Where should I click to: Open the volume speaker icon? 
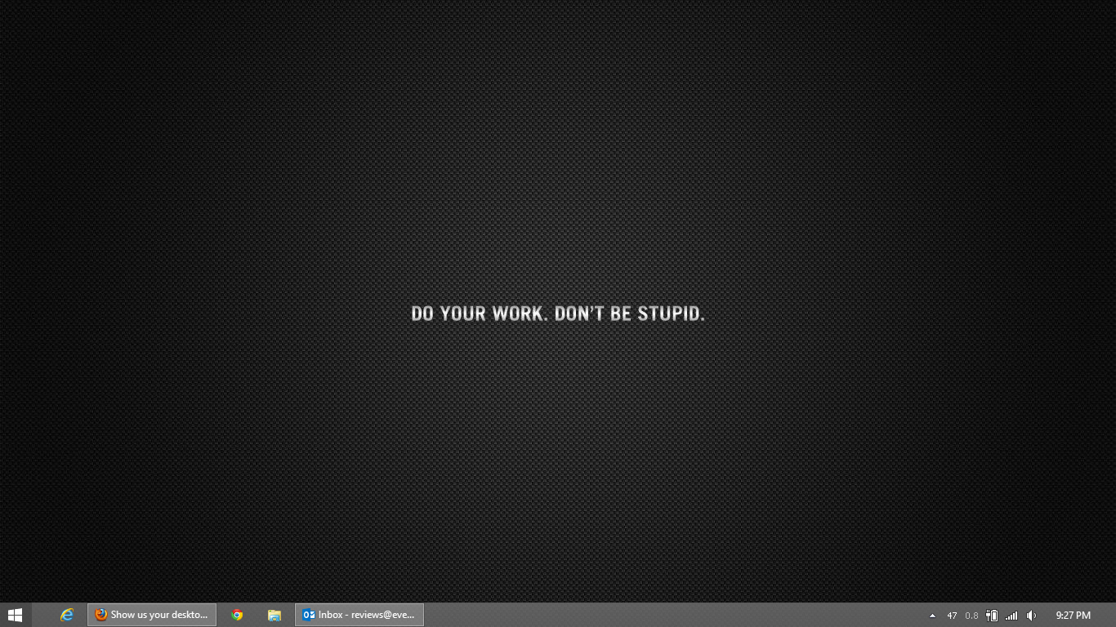coord(1031,616)
